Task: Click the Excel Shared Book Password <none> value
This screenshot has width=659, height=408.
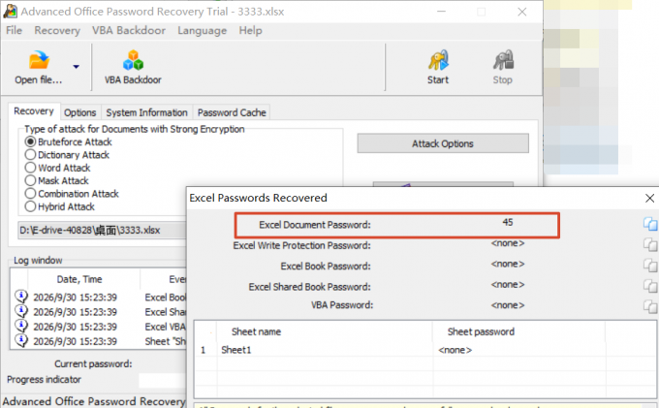Action: coord(508,285)
